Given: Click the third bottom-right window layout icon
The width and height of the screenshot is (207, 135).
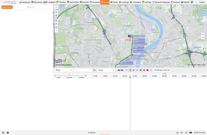Looking at the screenshot, I should click(x=186, y=133).
